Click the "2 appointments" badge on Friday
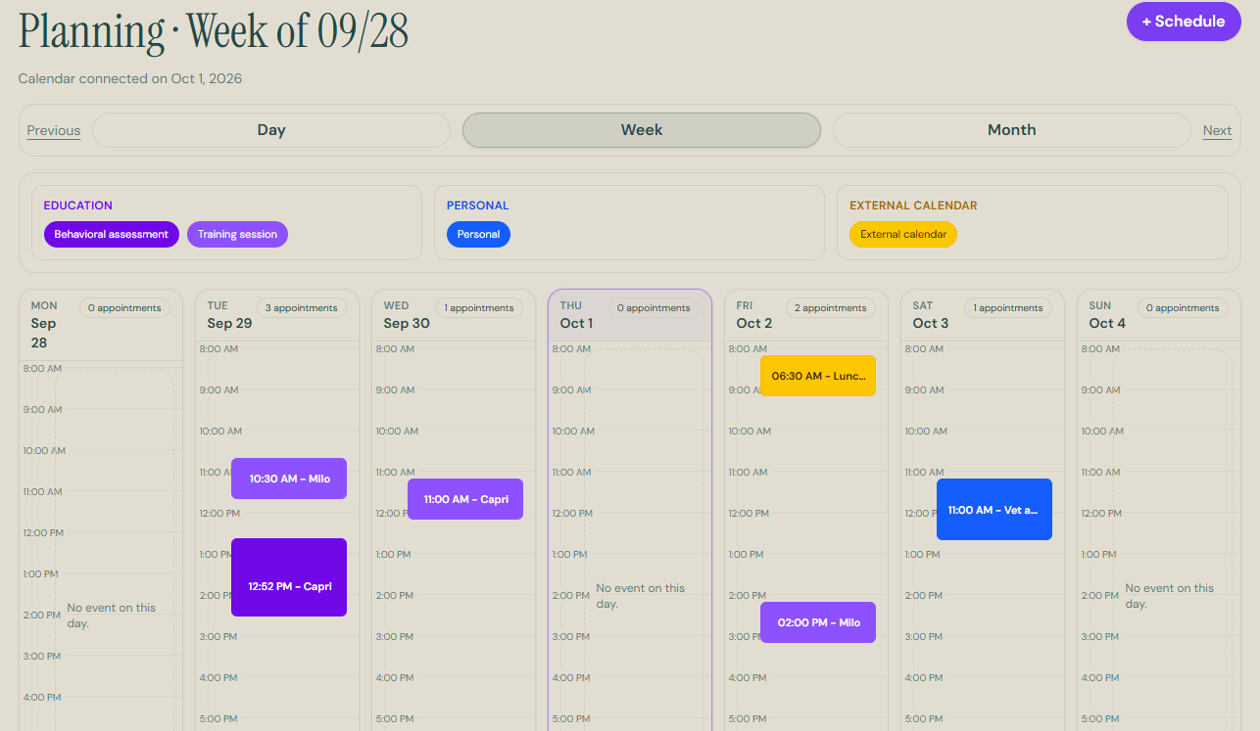The width and height of the screenshot is (1260, 731). point(831,308)
